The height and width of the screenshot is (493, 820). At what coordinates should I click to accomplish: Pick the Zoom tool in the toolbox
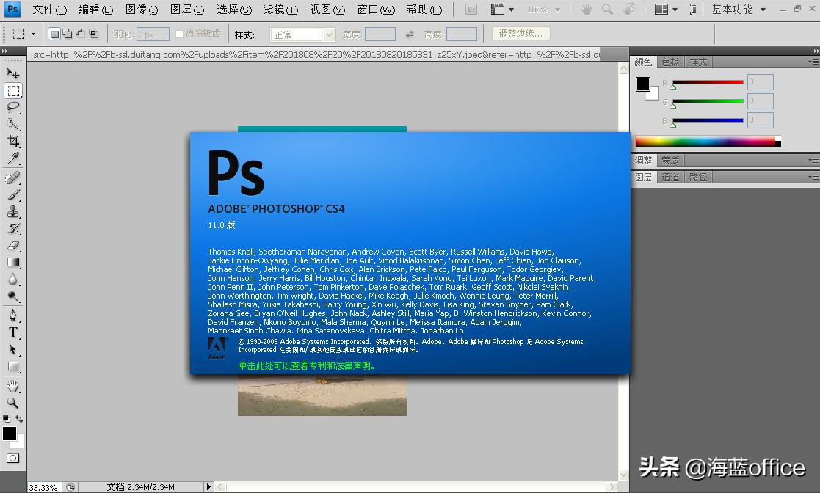tap(12, 403)
